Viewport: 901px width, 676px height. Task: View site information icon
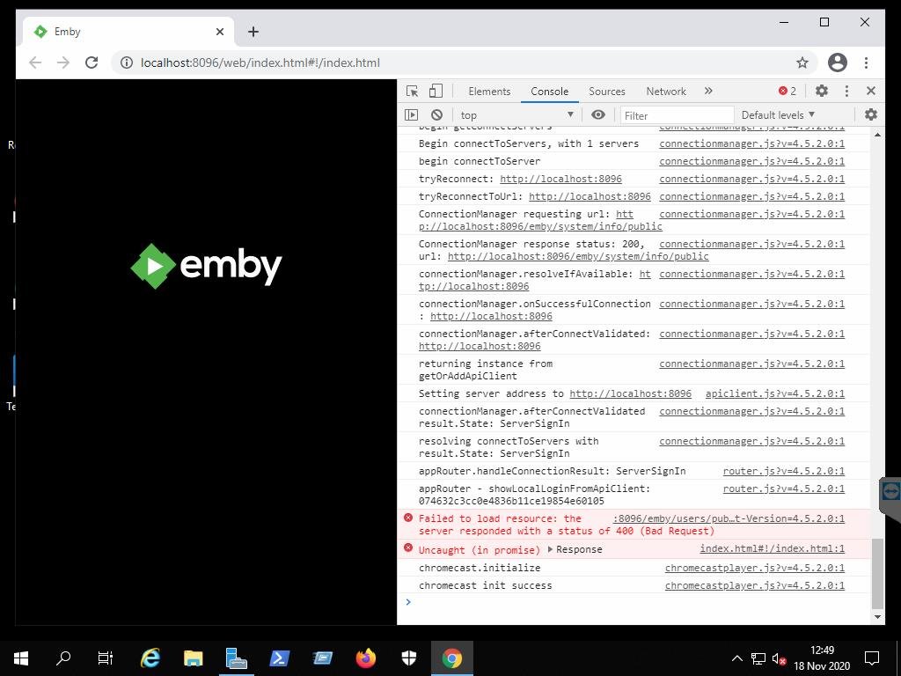[127, 62]
